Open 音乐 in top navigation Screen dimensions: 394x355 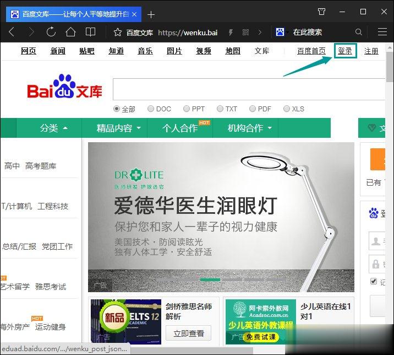(x=145, y=51)
